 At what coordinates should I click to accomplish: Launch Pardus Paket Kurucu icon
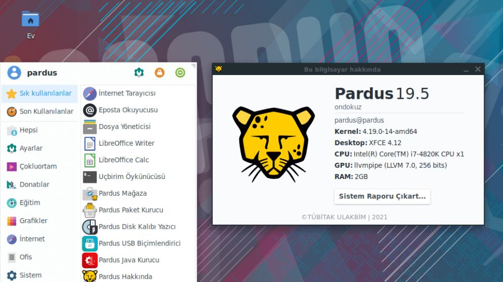(89, 210)
